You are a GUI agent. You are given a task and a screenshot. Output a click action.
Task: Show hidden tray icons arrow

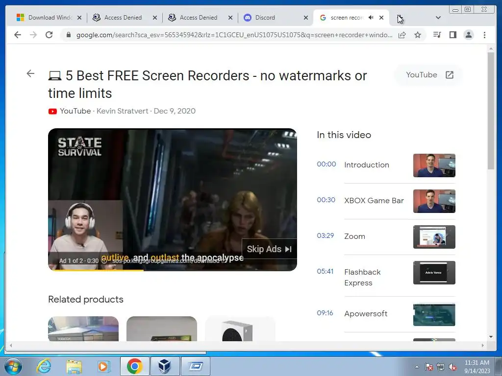pos(417,367)
